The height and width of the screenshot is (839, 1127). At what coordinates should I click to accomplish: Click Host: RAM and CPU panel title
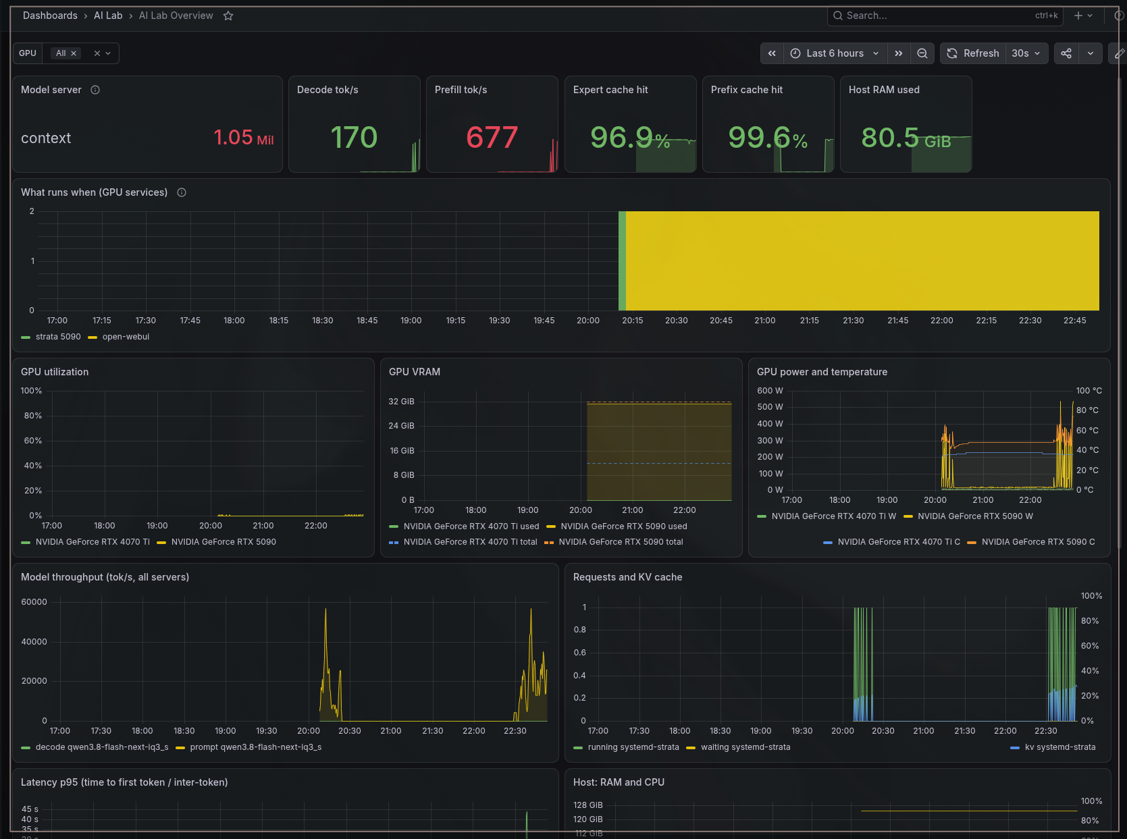point(619,782)
